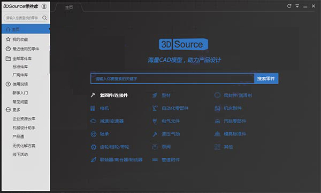Click the 搜索零件 button
321x193 pixels.
point(266,78)
